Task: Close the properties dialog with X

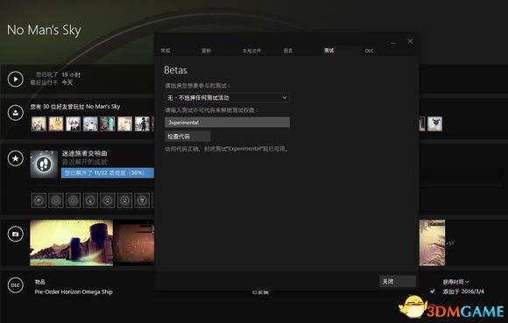Action: pos(410,41)
